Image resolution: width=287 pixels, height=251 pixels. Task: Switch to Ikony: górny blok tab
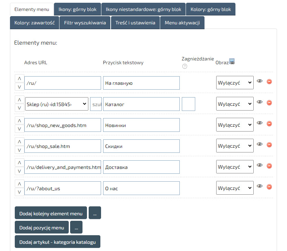[77, 9]
